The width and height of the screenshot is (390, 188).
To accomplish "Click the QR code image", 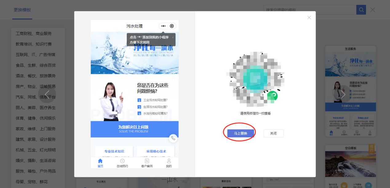I will pos(255,79).
